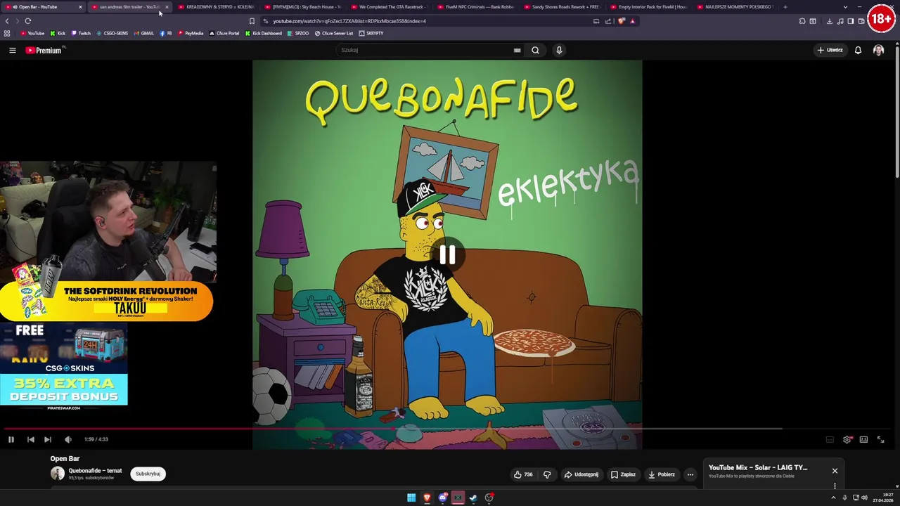The height and width of the screenshot is (506, 900).
Task: Open account avatar menu
Action: point(878,50)
